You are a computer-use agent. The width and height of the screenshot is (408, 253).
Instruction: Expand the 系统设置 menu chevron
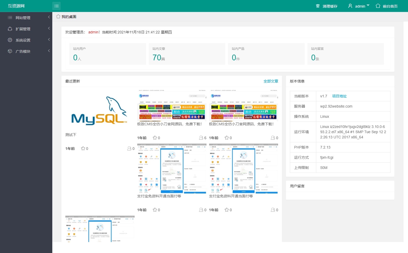[49, 39]
